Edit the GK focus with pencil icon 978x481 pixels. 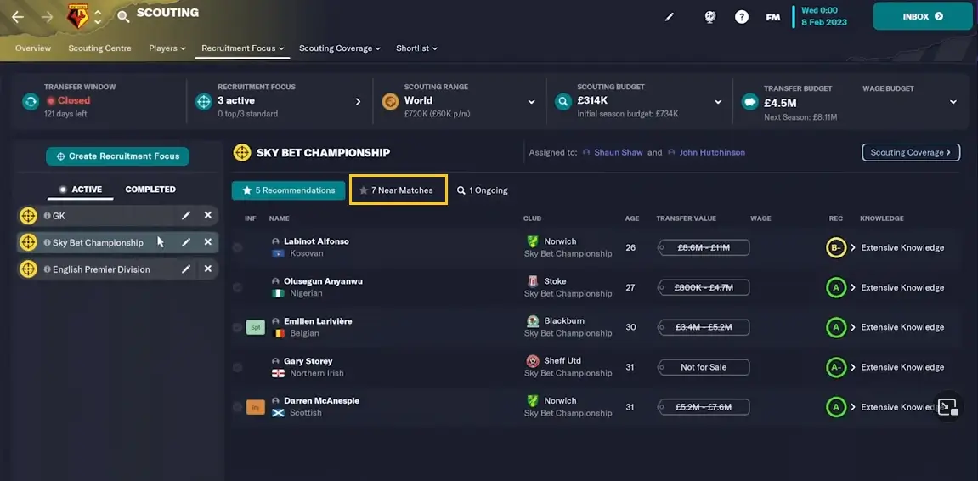click(x=186, y=215)
